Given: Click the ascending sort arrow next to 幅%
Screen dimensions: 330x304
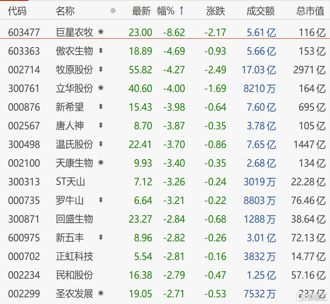Looking at the screenshot, I should (x=181, y=10).
